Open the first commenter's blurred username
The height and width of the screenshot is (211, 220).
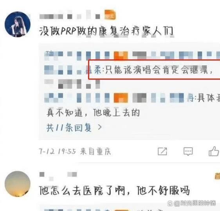coord(70,15)
